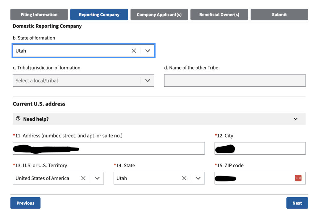Clear the Utah value in State field
This screenshot has height=216, width=316.
tap(184, 178)
